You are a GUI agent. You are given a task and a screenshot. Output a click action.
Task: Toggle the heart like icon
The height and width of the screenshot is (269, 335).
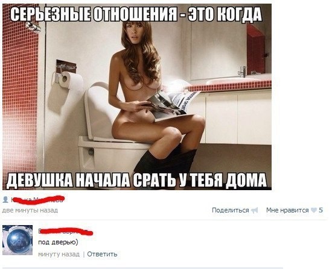(x=314, y=211)
